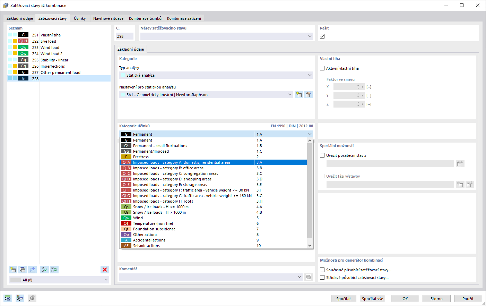Image resolution: width=486 pixels, height=306 pixels.
Task: Click the fx formula icon in the footer
Action: [x=32, y=298]
